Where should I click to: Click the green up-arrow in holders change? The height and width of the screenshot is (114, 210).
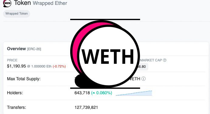point(94,93)
